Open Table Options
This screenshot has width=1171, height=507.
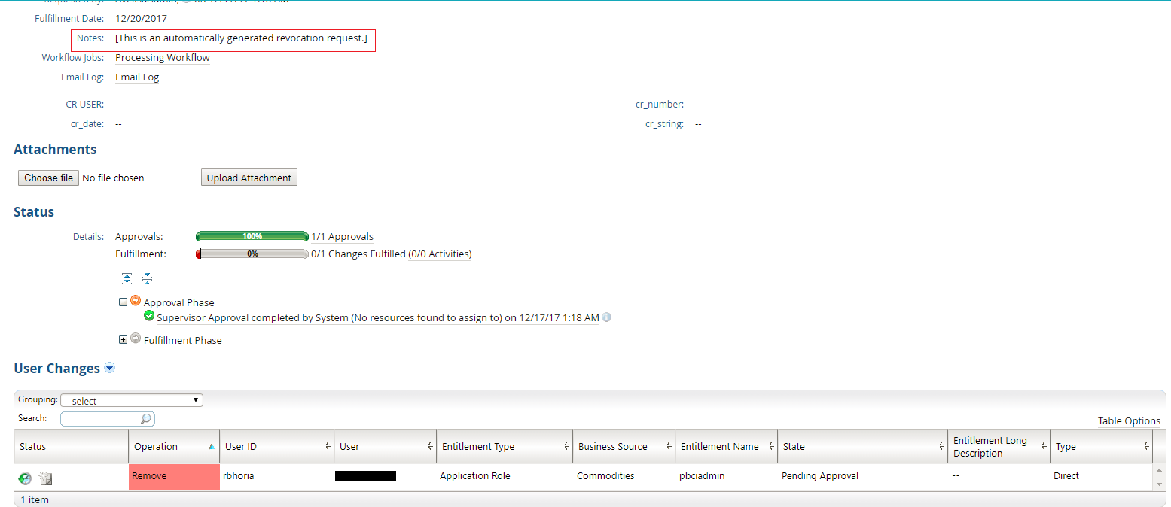click(1128, 420)
